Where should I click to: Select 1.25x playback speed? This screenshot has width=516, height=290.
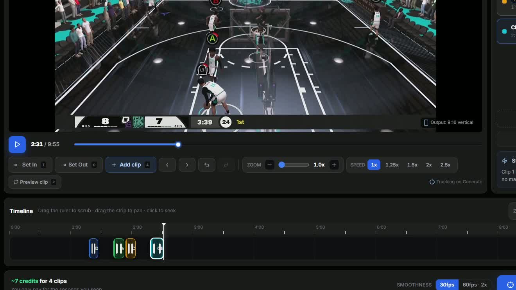pyautogui.click(x=392, y=165)
